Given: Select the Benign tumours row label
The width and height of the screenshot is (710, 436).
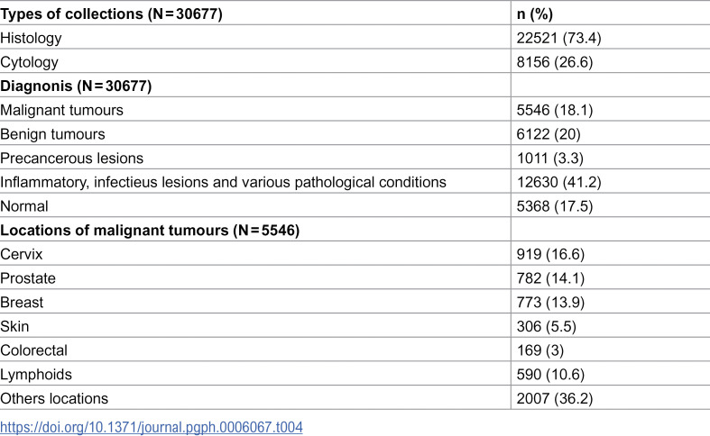Looking at the screenshot, I should click(x=52, y=134).
